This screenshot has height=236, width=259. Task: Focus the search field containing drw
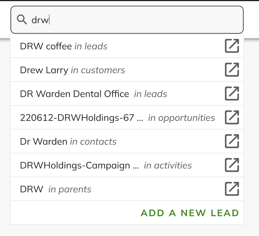pyautogui.click(x=127, y=20)
